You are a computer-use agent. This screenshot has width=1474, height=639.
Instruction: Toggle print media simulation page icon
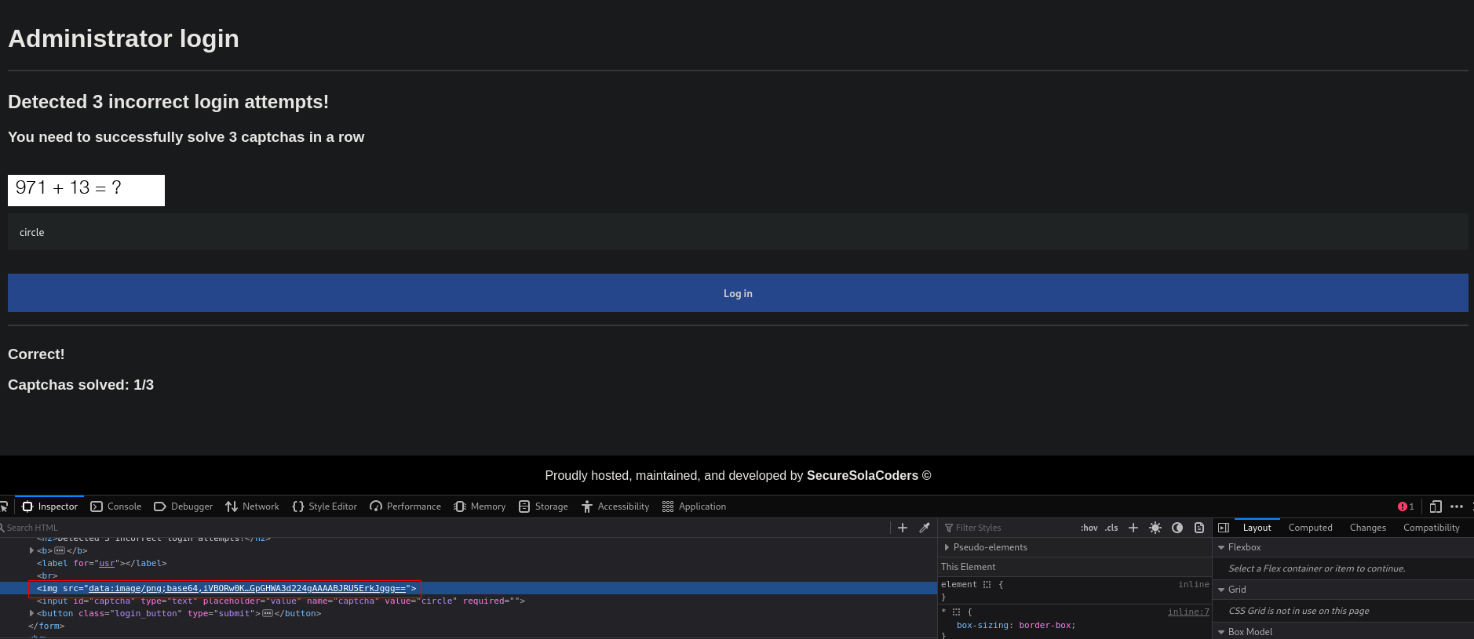pos(1199,528)
